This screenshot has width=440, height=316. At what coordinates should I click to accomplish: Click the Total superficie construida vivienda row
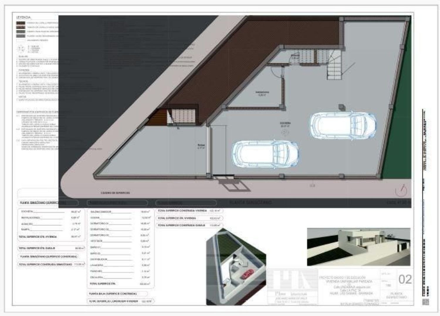[x=189, y=211]
